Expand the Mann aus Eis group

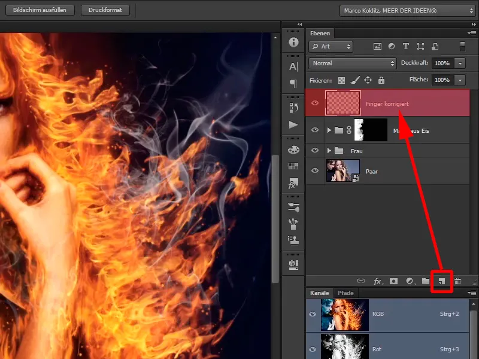(329, 130)
